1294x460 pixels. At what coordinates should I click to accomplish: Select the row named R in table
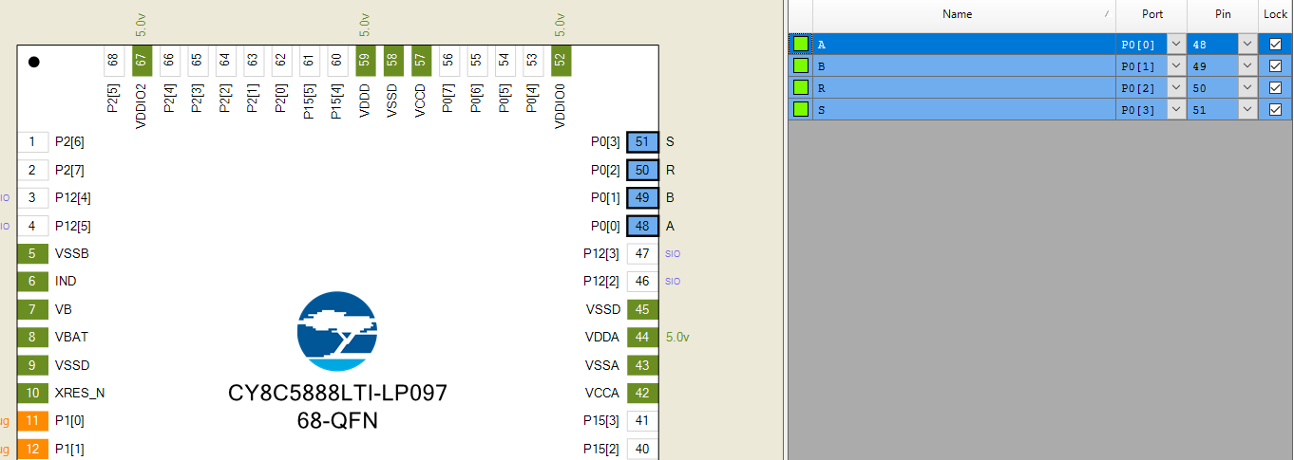960,88
